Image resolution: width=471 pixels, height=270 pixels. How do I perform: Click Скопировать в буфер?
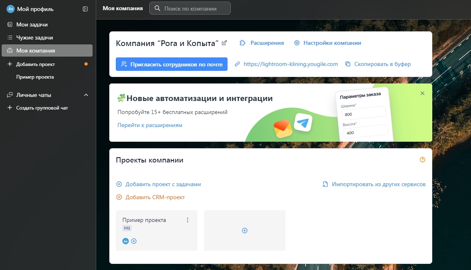click(383, 64)
